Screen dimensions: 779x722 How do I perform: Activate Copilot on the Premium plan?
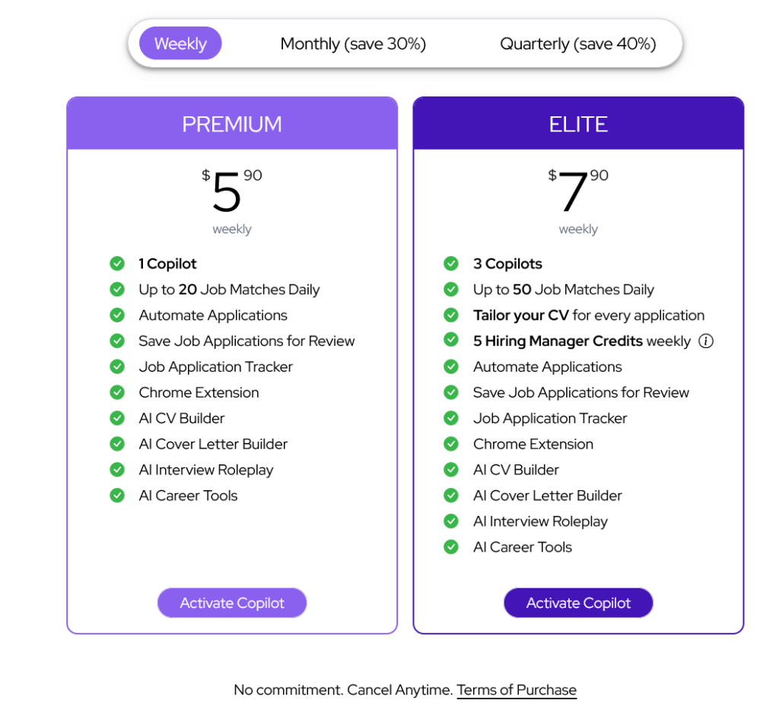pos(232,603)
